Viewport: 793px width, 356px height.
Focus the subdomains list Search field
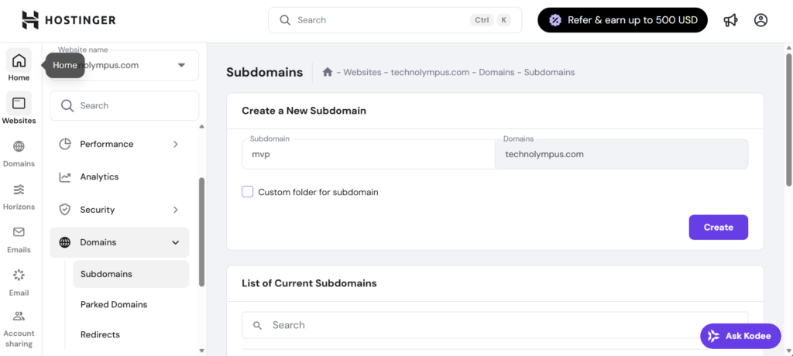(x=495, y=325)
